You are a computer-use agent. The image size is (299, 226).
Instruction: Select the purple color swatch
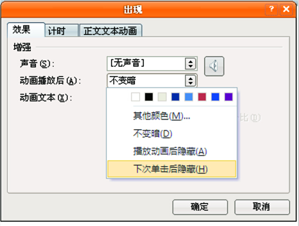[229, 97]
